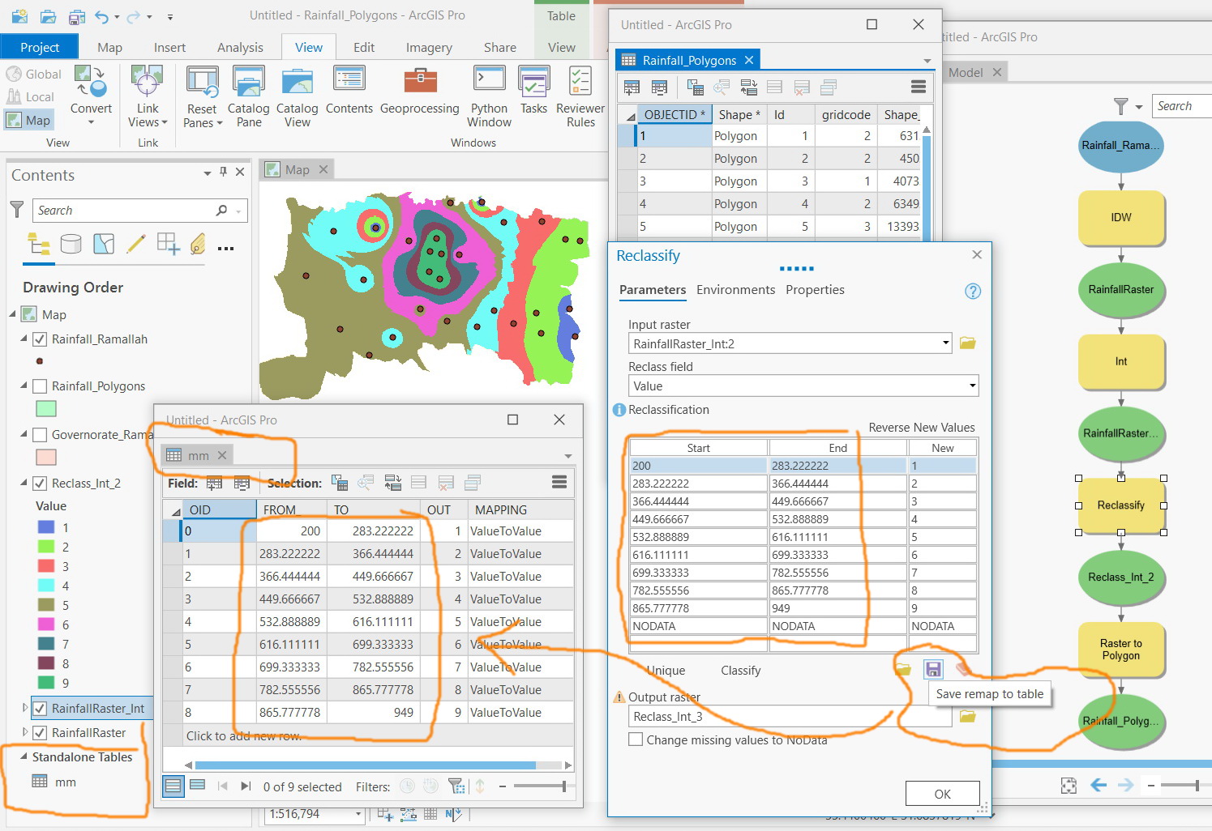Open the Geoprocessing pane
Image resolution: width=1212 pixels, height=831 pixels.
coord(419,90)
